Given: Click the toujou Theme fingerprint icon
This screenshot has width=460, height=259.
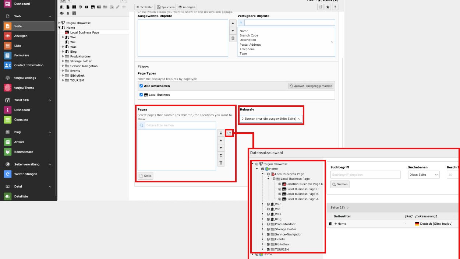Looking at the screenshot, I should pyautogui.click(x=8, y=88).
